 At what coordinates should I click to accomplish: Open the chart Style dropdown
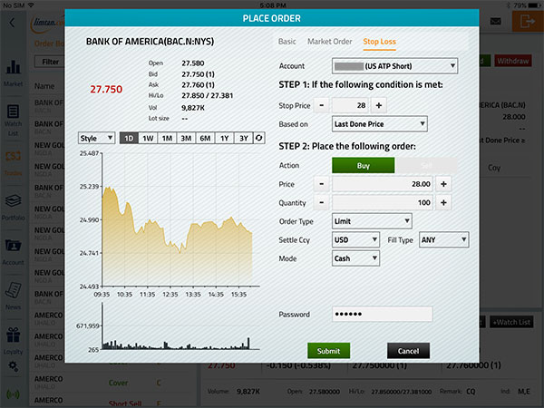point(96,138)
